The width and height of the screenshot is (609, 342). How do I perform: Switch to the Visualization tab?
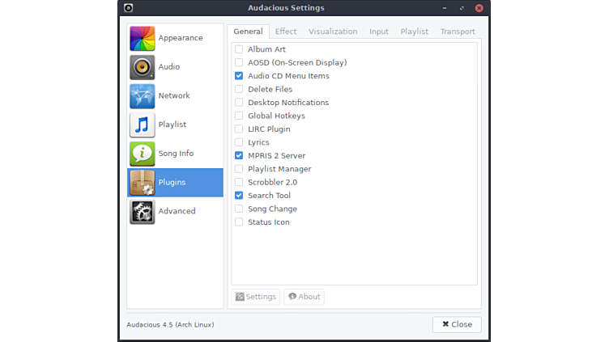click(x=333, y=32)
